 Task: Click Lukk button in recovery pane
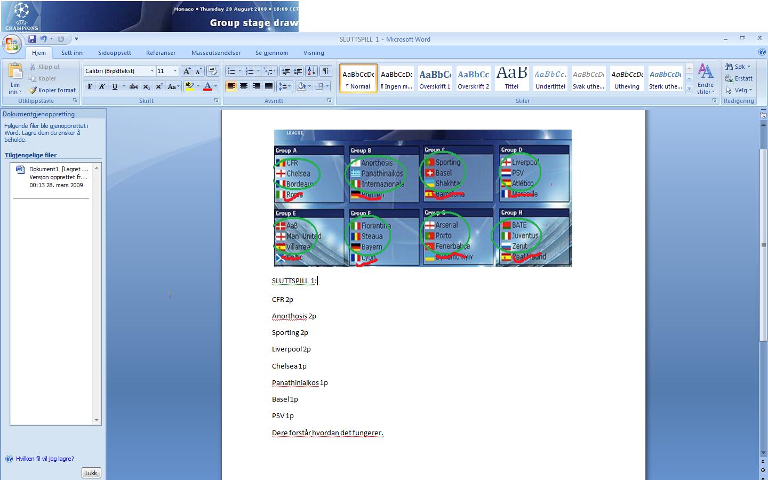[x=91, y=473]
